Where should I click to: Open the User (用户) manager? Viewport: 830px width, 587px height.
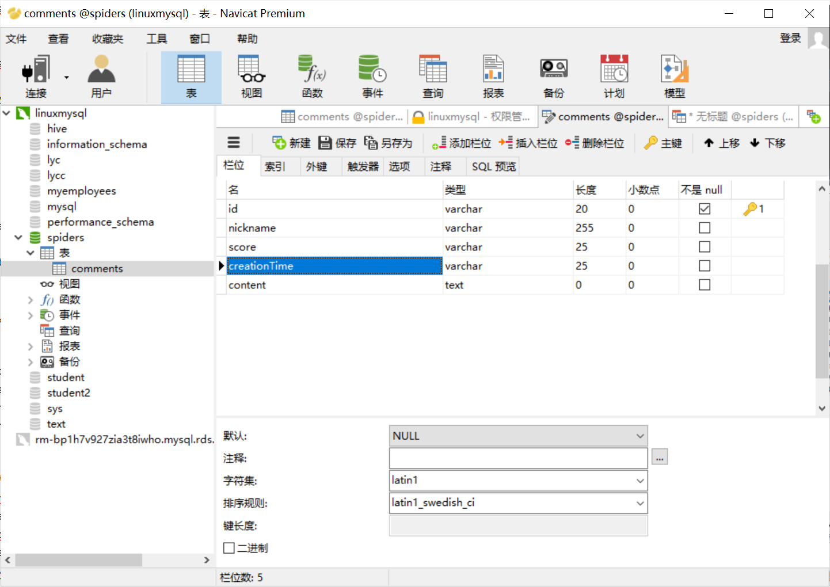101,77
